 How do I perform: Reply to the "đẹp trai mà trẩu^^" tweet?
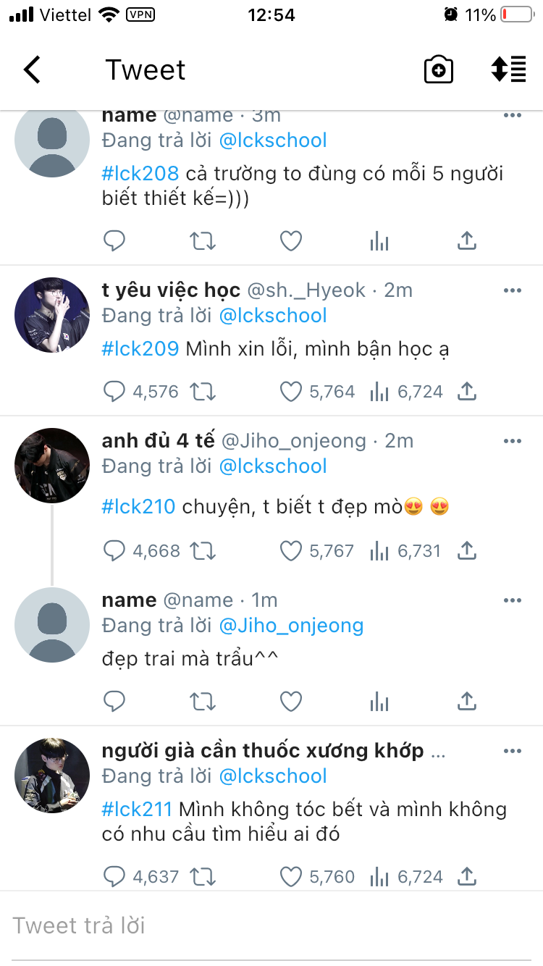[114, 701]
